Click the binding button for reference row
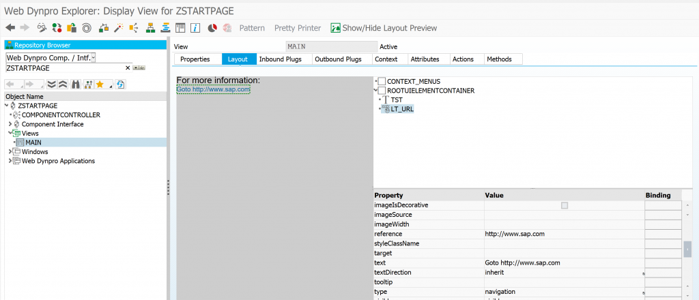The width and height of the screenshot is (699, 300). [663, 234]
